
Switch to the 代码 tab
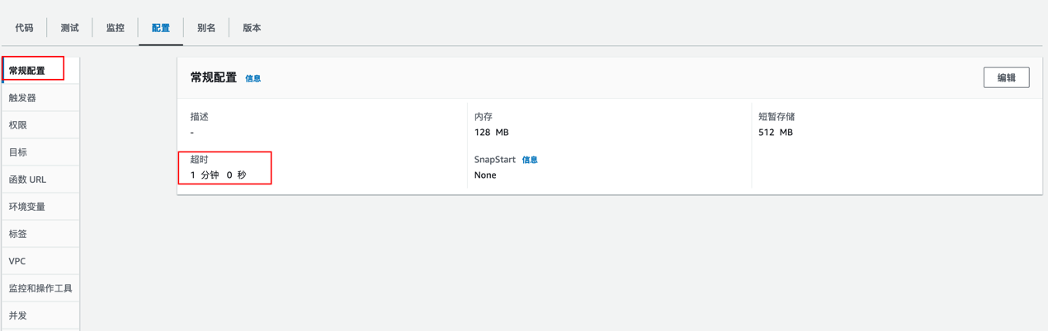(x=24, y=28)
